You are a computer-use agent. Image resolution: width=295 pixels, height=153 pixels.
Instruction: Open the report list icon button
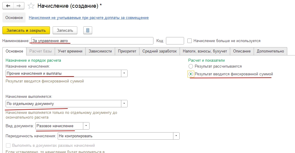[x=88, y=30]
